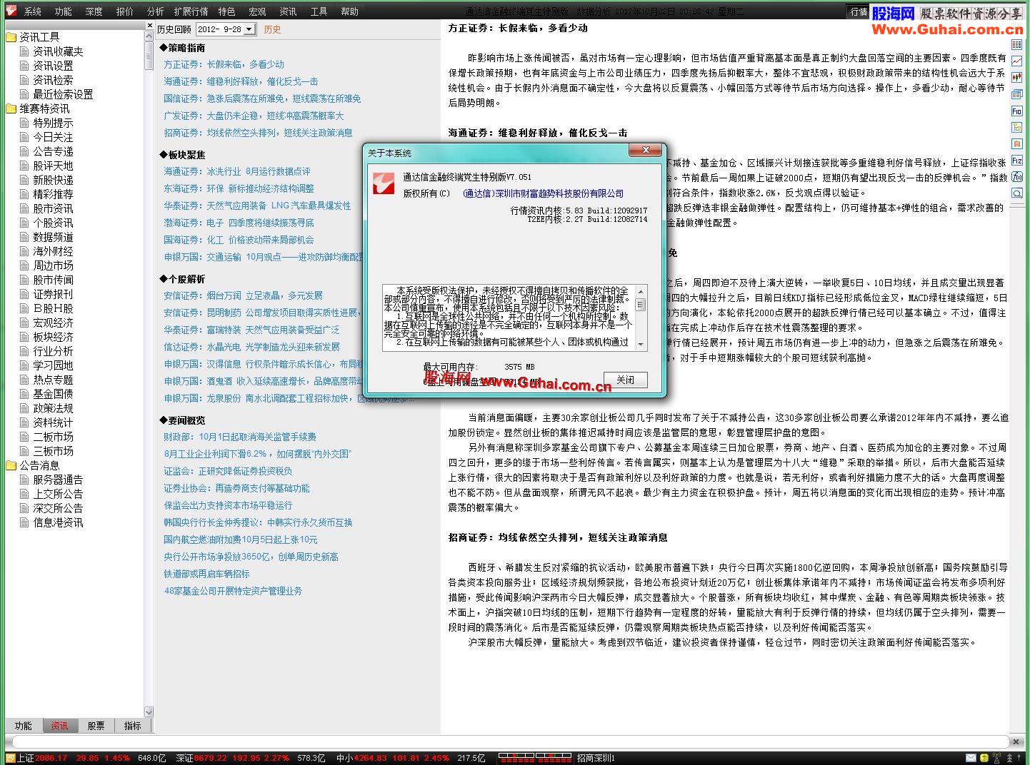Open article 方正证券：长假来临，多看少动
The height and width of the screenshot is (765, 1030).
click(224, 64)
